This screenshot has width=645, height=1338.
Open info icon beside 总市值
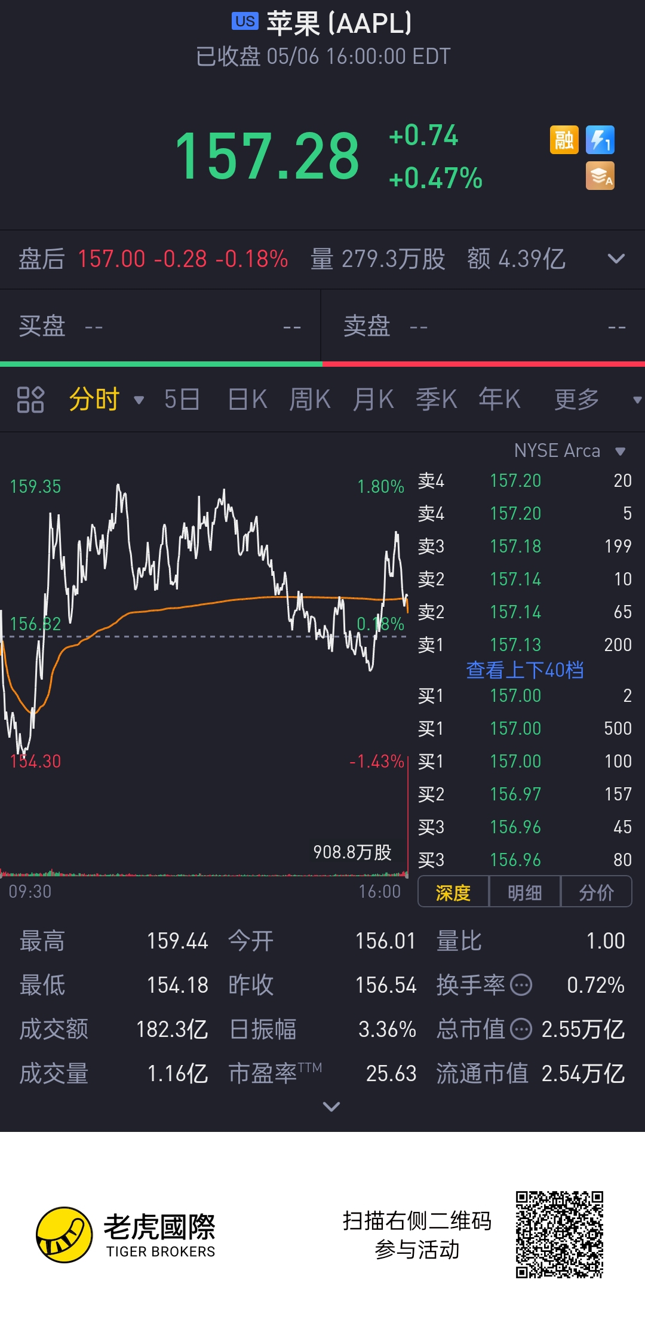coord(521,1029)
